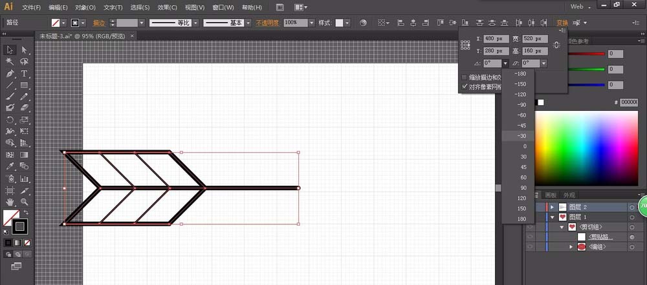Choose the Magic Wand tool
The height and width of the screenshot is (285, 647).
10,62
